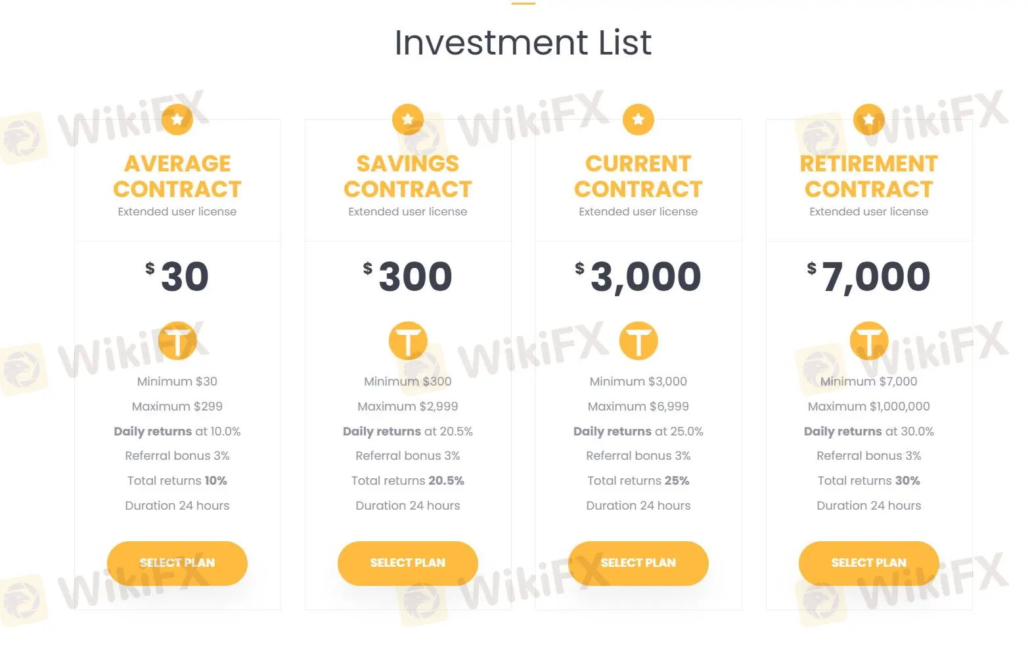Screen dimensions: 1028x645
Task: Click the Investment List page title
Action: coord(523,42)
